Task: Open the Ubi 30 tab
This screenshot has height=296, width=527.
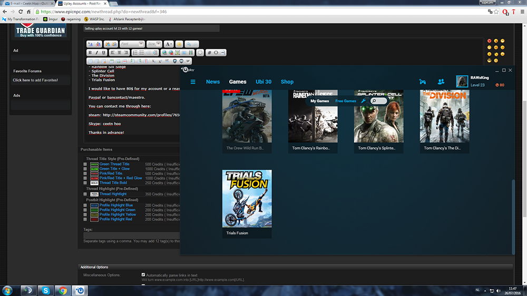Action: 263,82
